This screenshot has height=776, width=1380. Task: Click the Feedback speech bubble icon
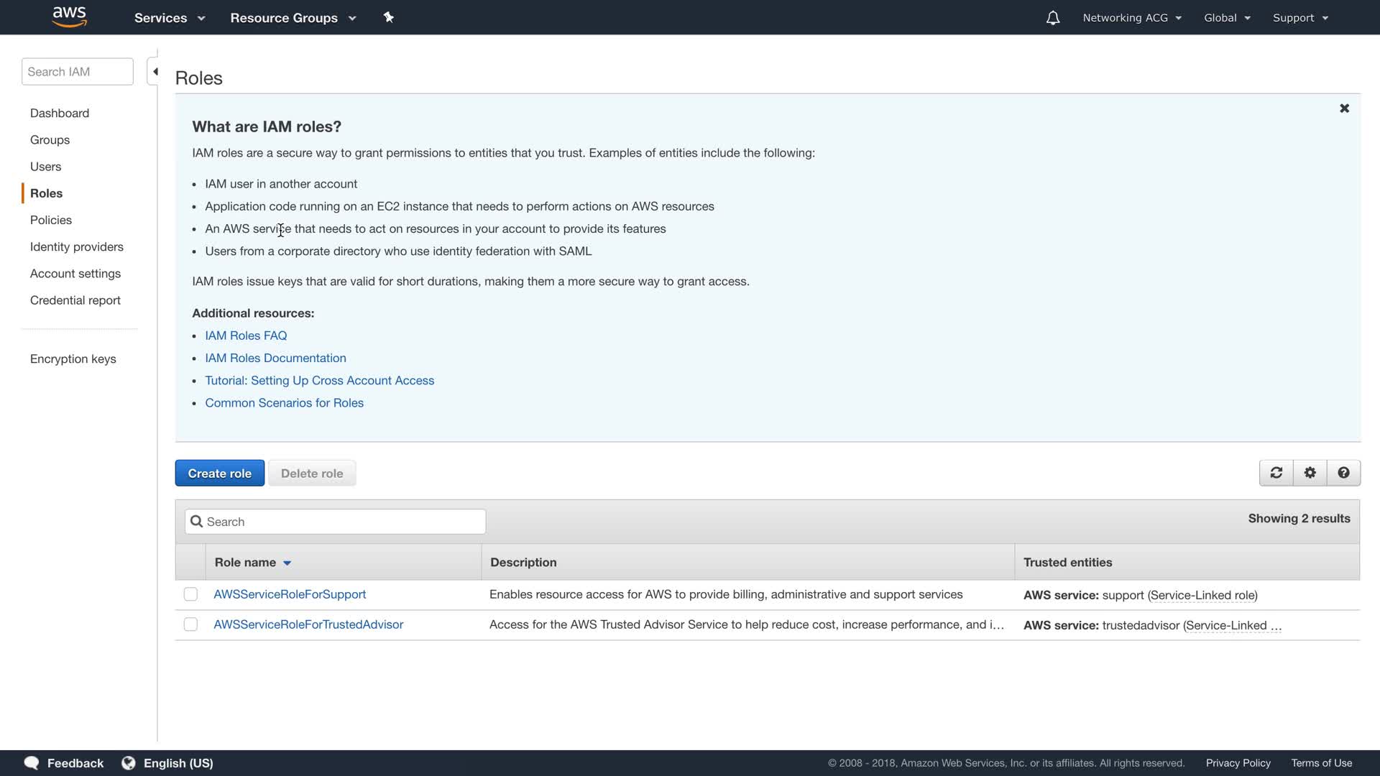click(x=32, y=763)
